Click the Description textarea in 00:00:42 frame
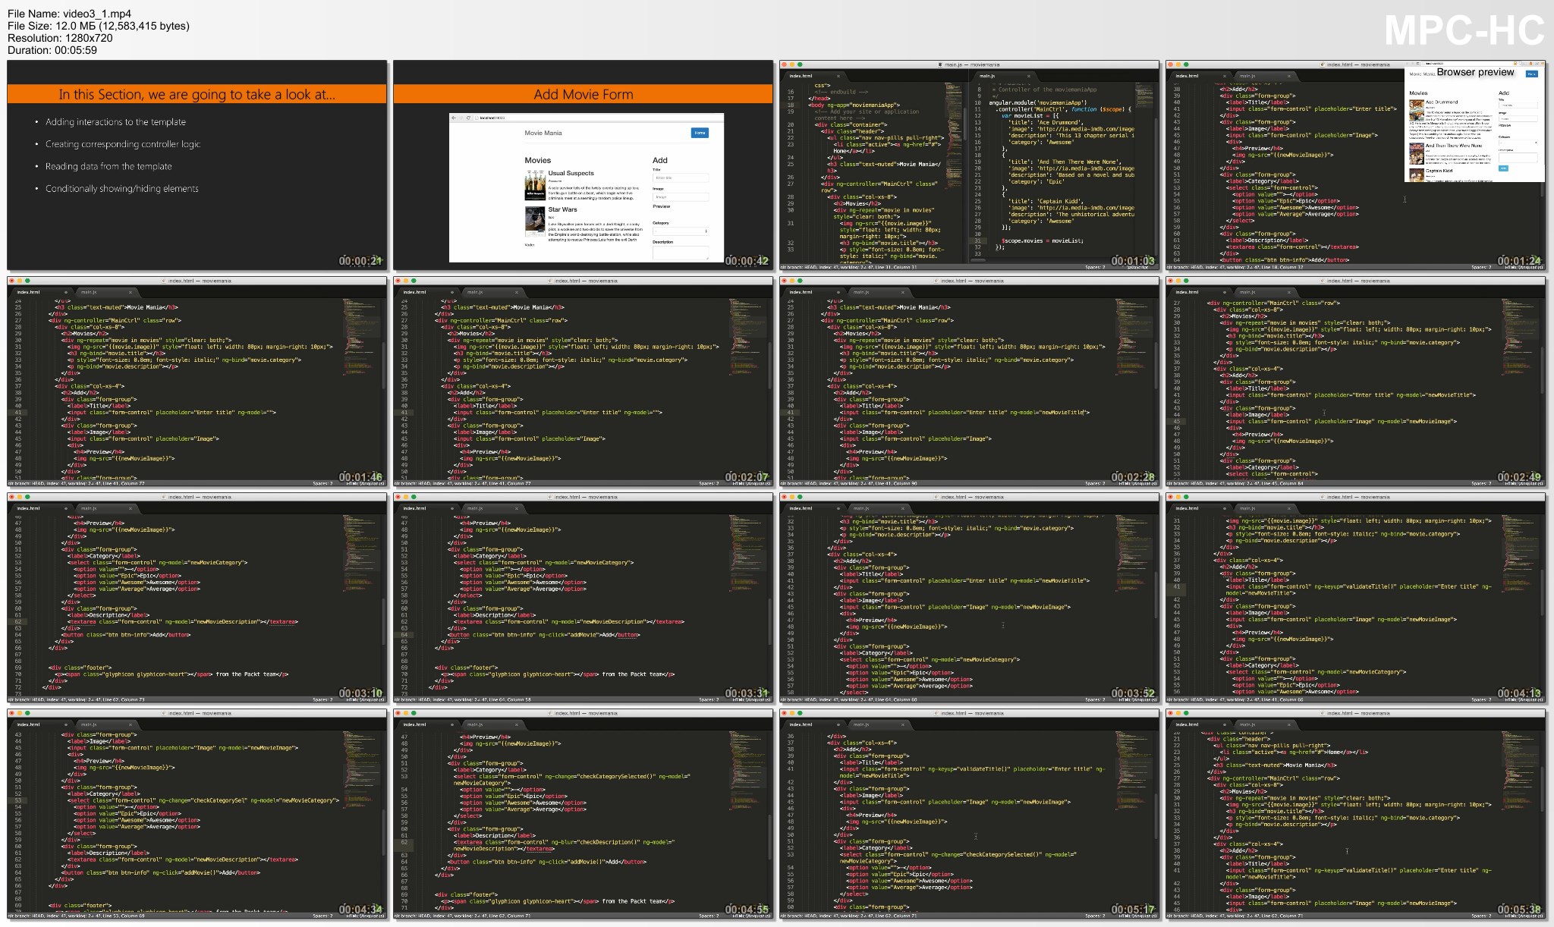Viewport: 1554px width, 927px height. tap(680, 252)
